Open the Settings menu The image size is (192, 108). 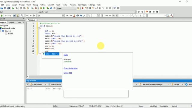[x=91, y=5]
